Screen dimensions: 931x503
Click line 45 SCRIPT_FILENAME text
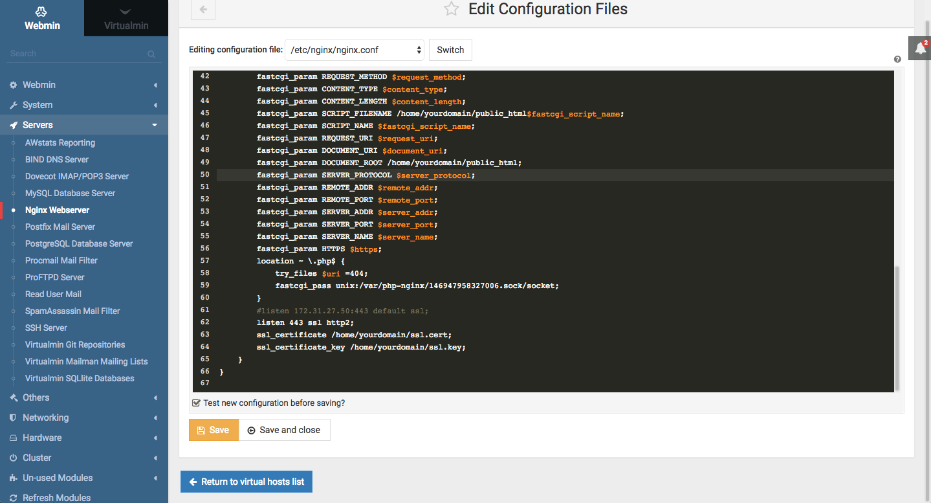[440, 114]
